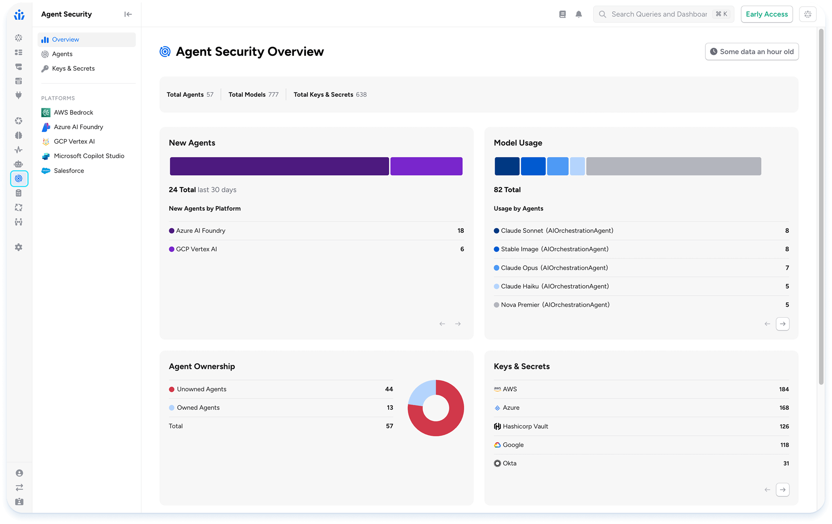
Task: Click the brain icon in left rail
Action: coord(19,135)
